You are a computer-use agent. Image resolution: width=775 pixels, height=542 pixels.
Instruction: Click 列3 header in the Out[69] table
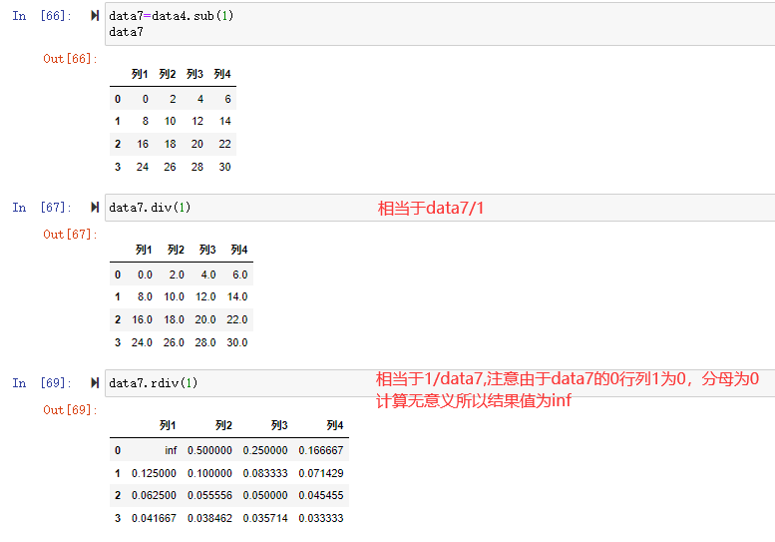[278, 426]
